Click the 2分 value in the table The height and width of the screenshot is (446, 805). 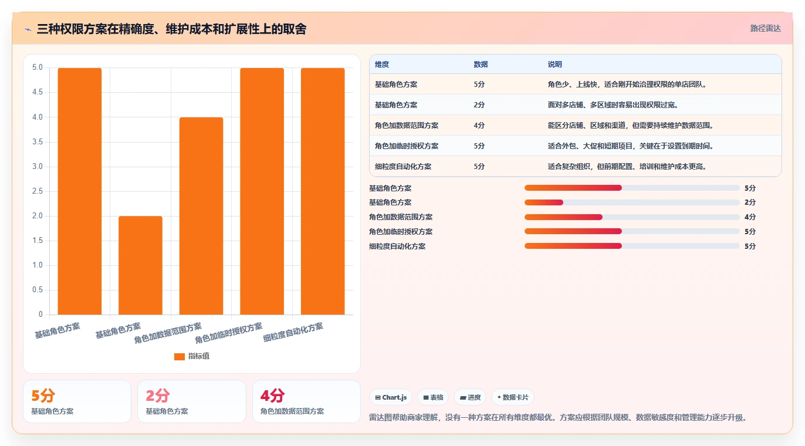[x=479, y=105]
